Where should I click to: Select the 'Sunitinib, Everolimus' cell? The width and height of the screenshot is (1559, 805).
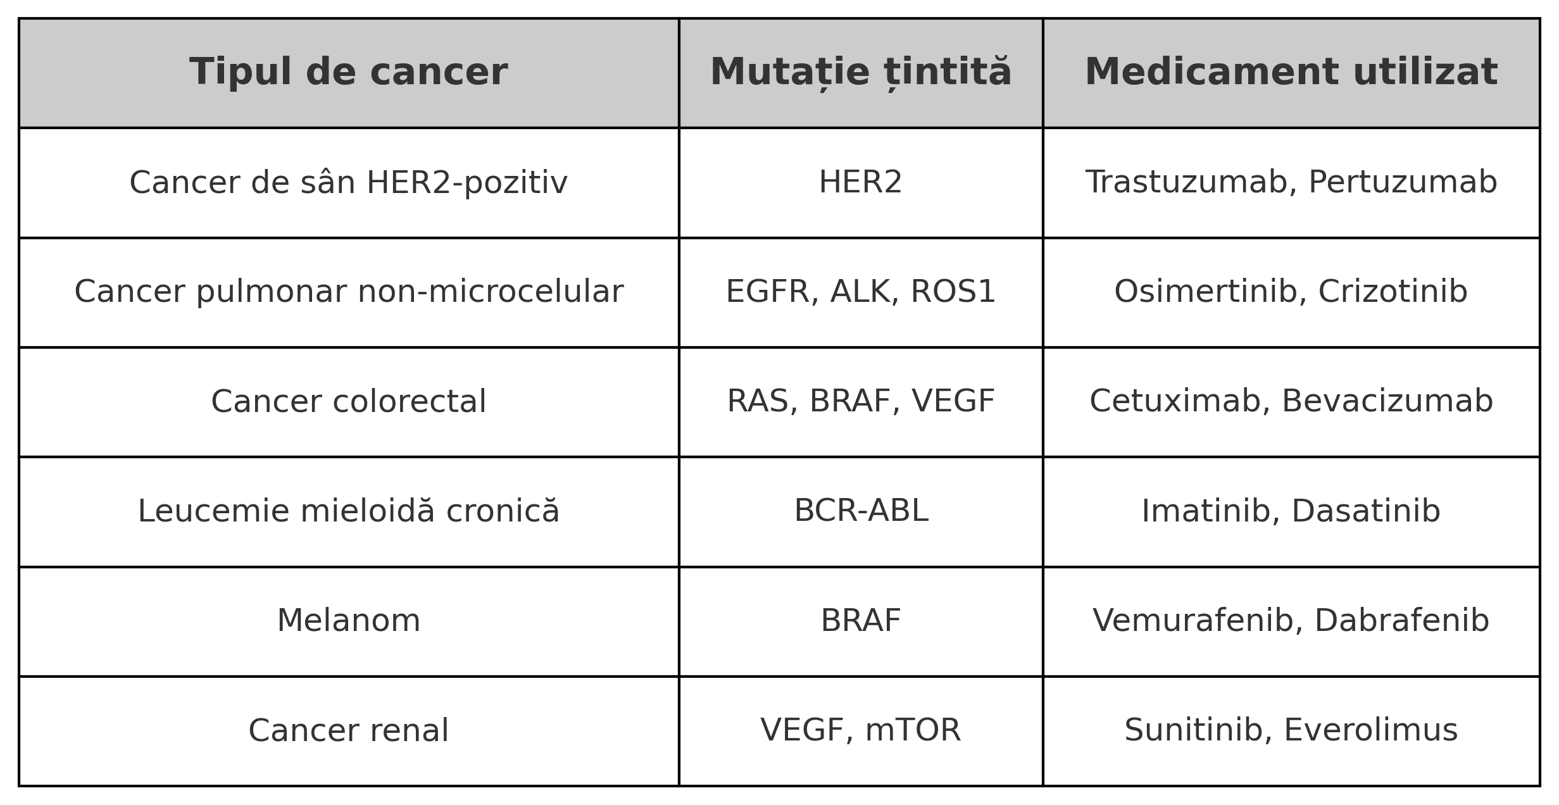pyautogui.click(x=1291, y=730)
